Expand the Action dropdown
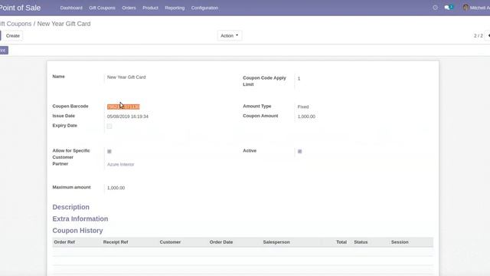Screen dimensions: 490x276 coord(230,36)
